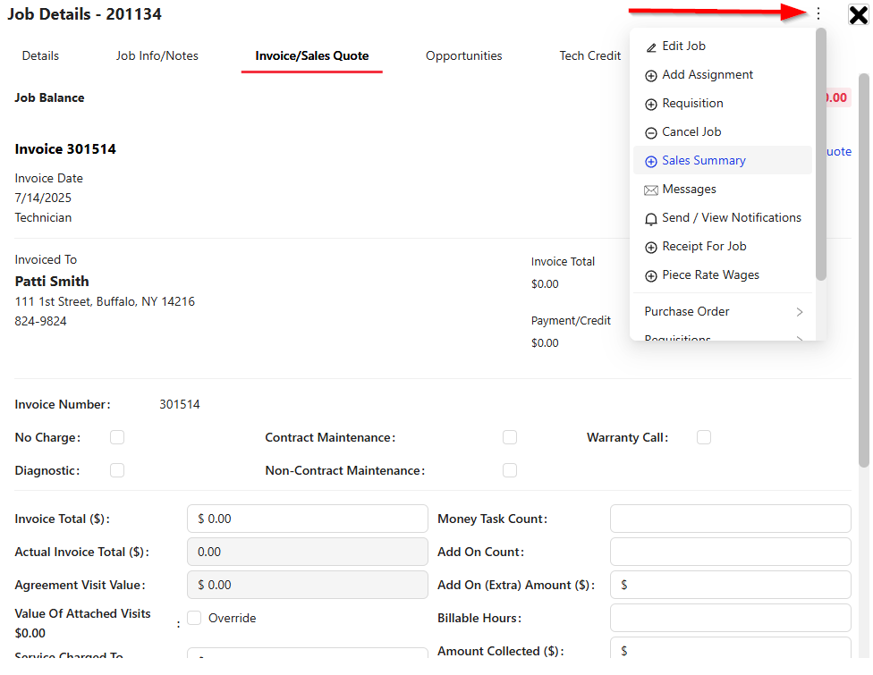
Task: Click the Job Balance label
Action: click(49, 98)
